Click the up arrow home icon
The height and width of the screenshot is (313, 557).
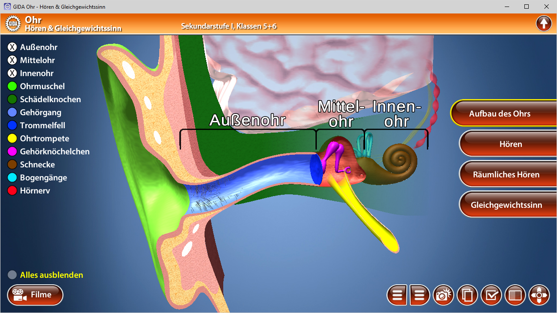tap(544, 23)
